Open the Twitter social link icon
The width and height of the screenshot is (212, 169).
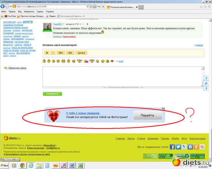[178, 147]
